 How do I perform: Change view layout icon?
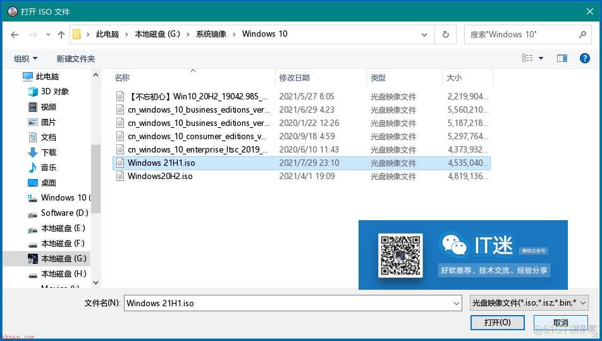527,58
